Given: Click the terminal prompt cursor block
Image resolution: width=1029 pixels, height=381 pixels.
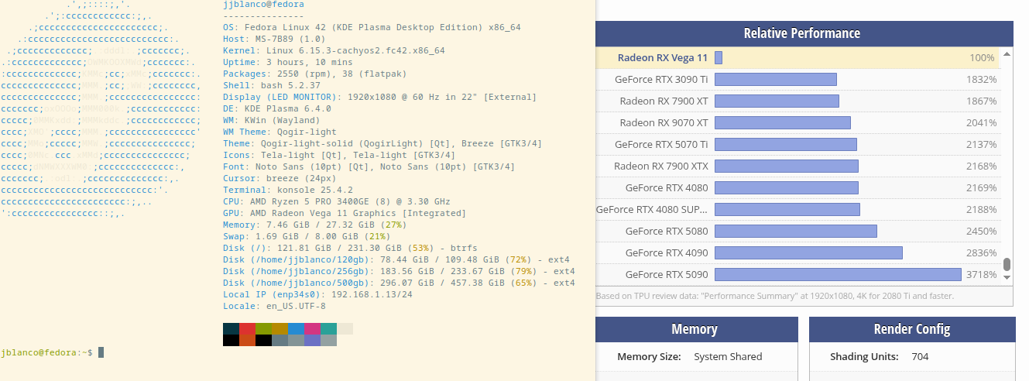Looking at the screenshot, I should point(101,352).
